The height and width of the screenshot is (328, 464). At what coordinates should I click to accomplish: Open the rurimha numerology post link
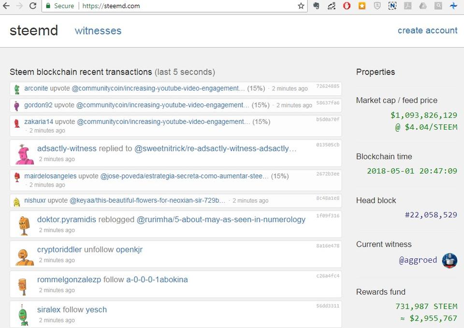221,220
